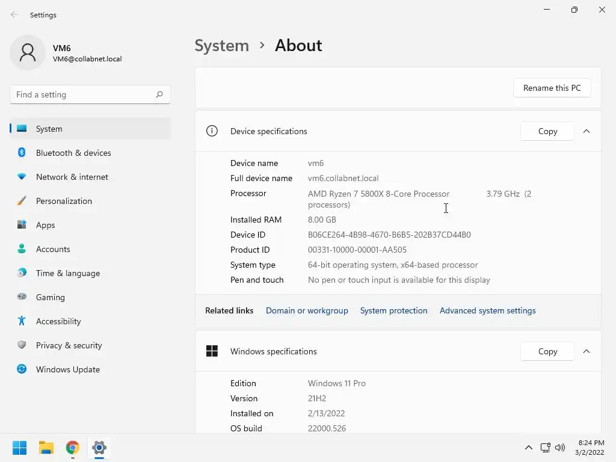Image resolution: width=616 pixels, height=462 pixels.
Task: Copy the Windows specifications
Action: [x=547, y=351]
